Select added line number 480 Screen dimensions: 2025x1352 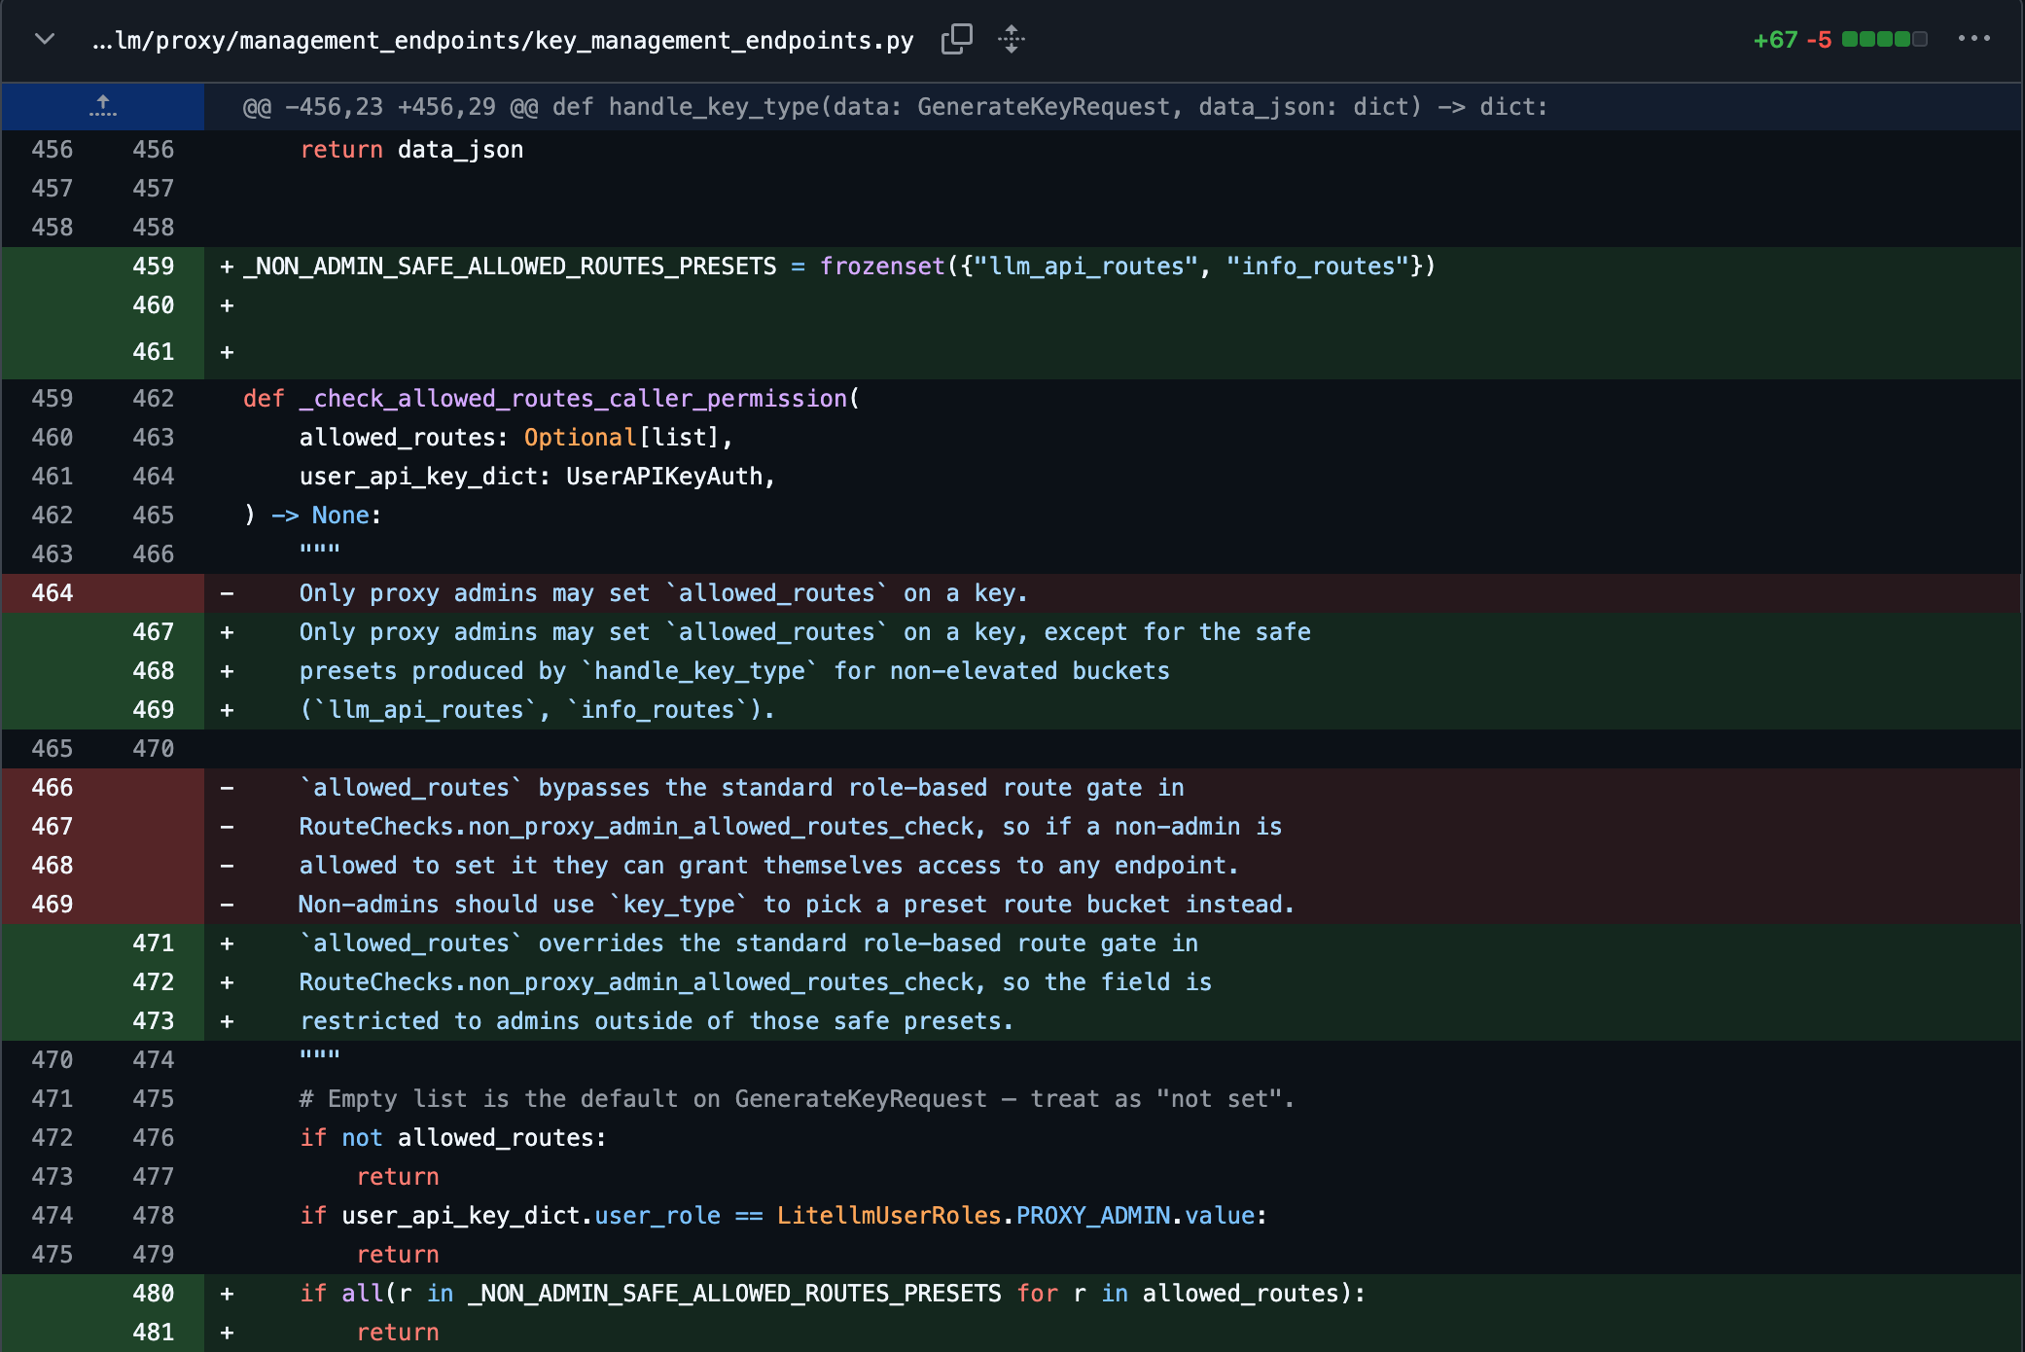click(x=154, y=1294)
